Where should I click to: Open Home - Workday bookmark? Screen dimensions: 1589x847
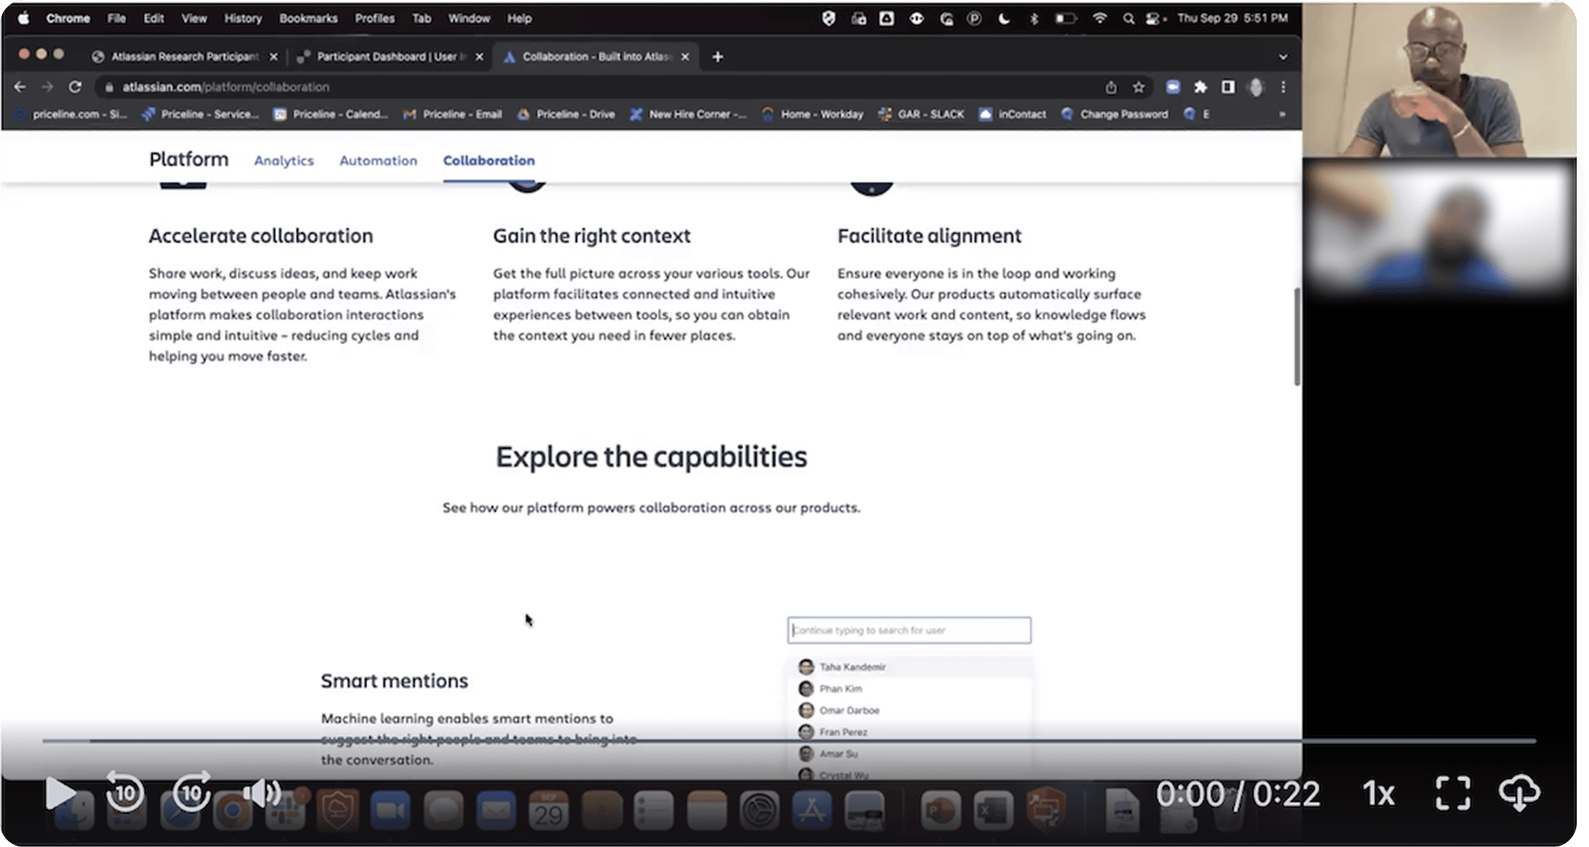click(x=812, y=114)
